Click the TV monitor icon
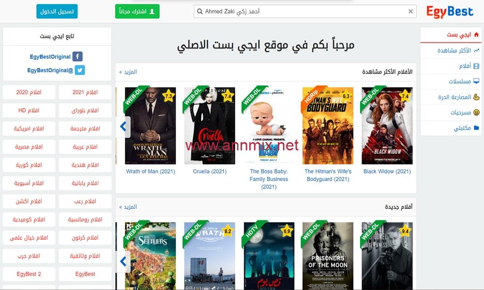The image size is (484, 290). [x=476, y=81]
